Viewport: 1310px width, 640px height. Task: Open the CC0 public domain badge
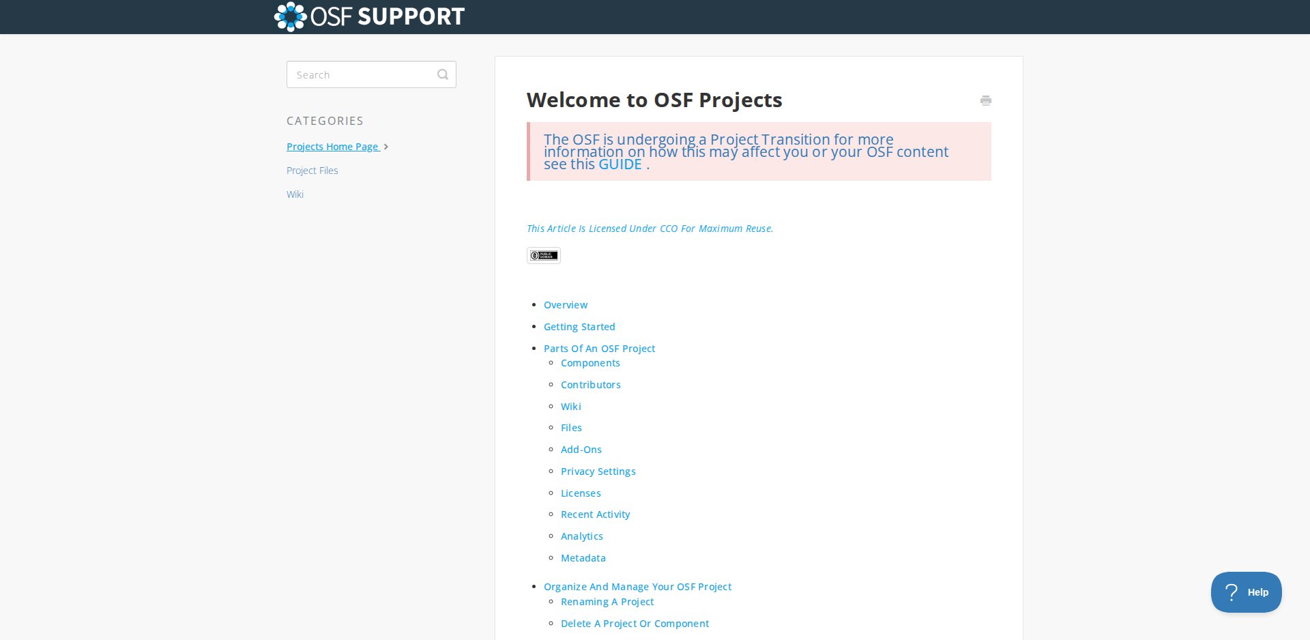(x=544, y=255)
